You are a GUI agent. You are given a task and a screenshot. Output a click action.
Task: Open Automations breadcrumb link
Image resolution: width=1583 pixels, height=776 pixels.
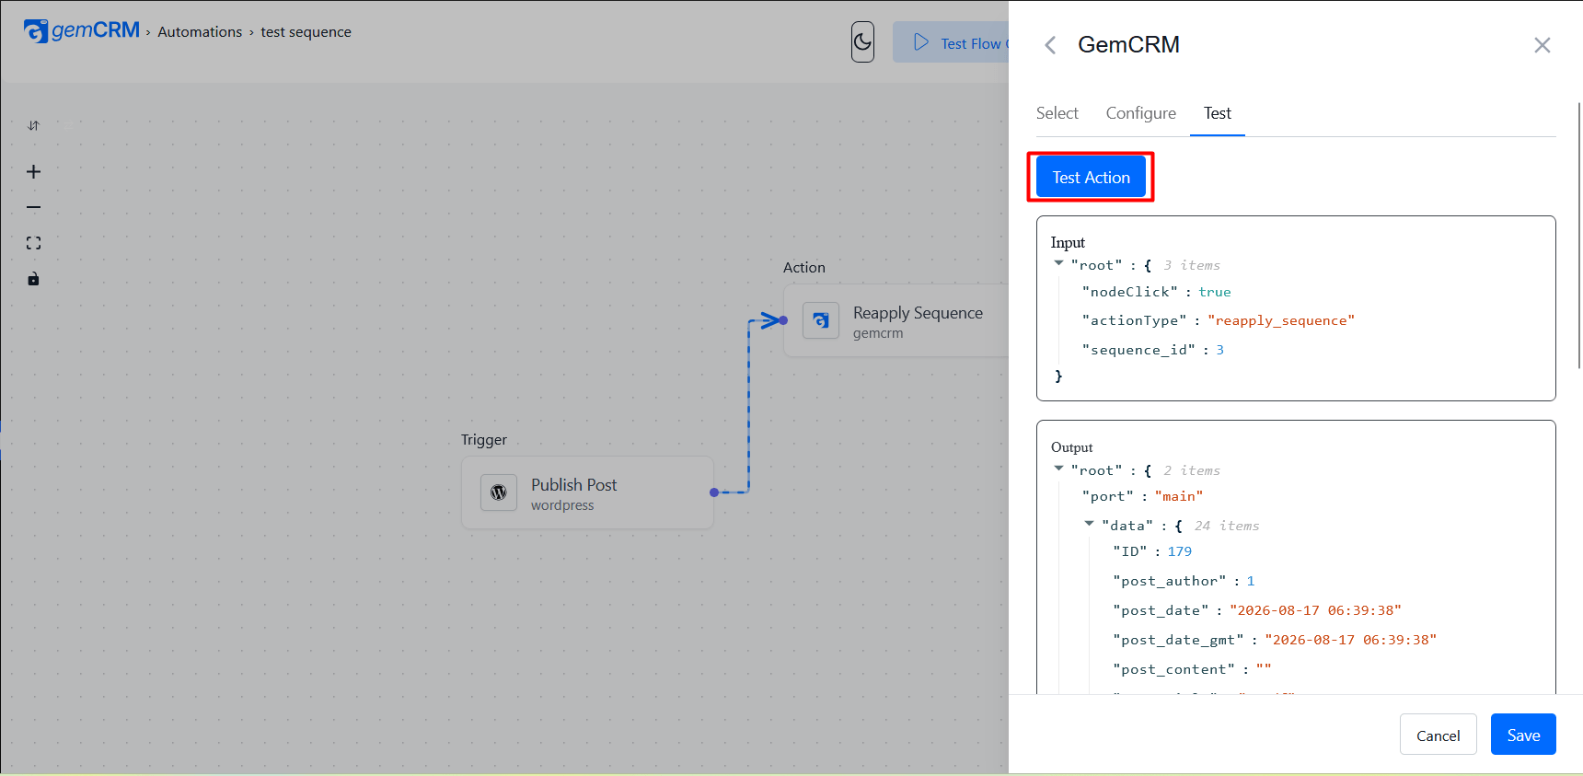pos(200,32)
